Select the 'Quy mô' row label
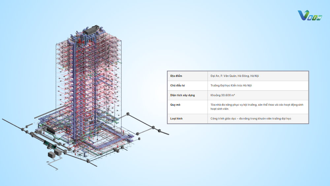The height and width of the screenshot is (186, 330). click(x=187, y=107)
